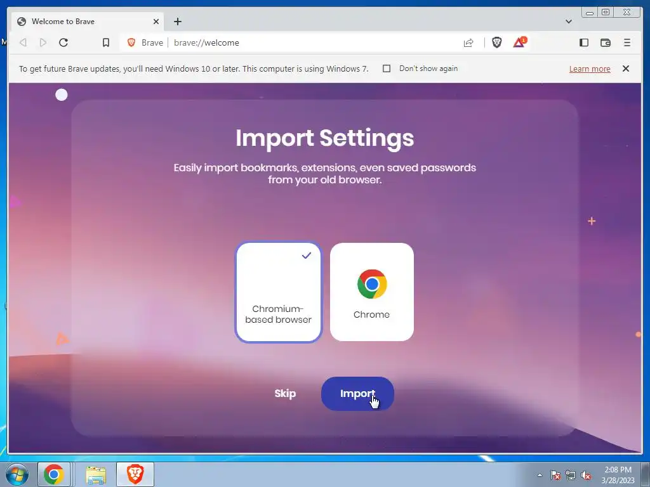Minimize the Brave window
The image size is (650, 487).
point(590,13)
